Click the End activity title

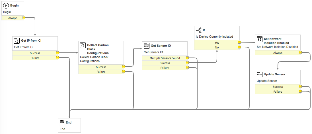[68, 122]
